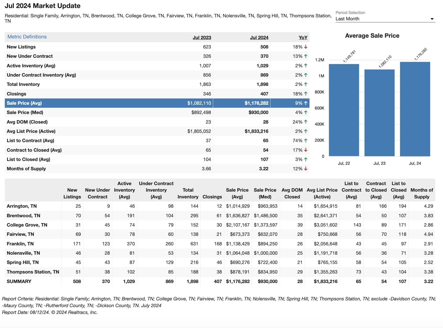The height and width of the screenshot is (328, 443).
Task: Click the Spring Hill, TN row label
Action: (x=23, y=262)
